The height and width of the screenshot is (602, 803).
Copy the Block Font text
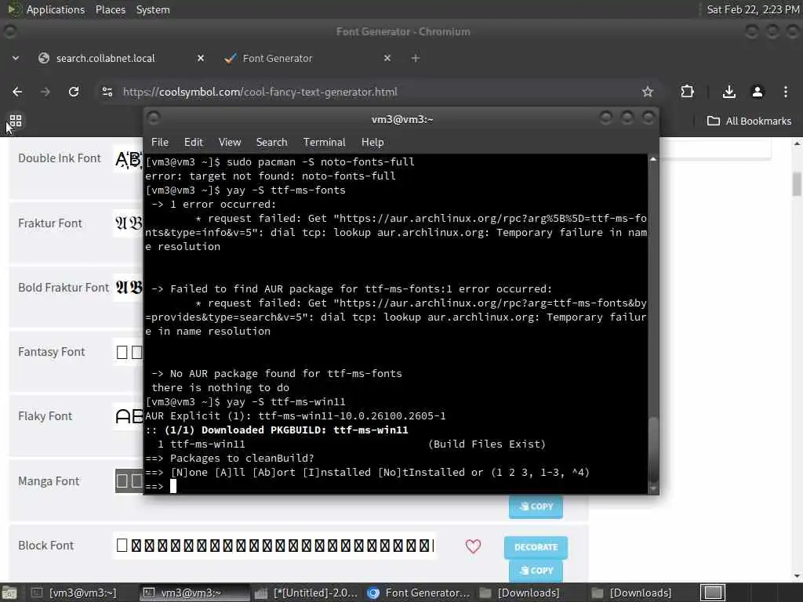pos(536,571)
